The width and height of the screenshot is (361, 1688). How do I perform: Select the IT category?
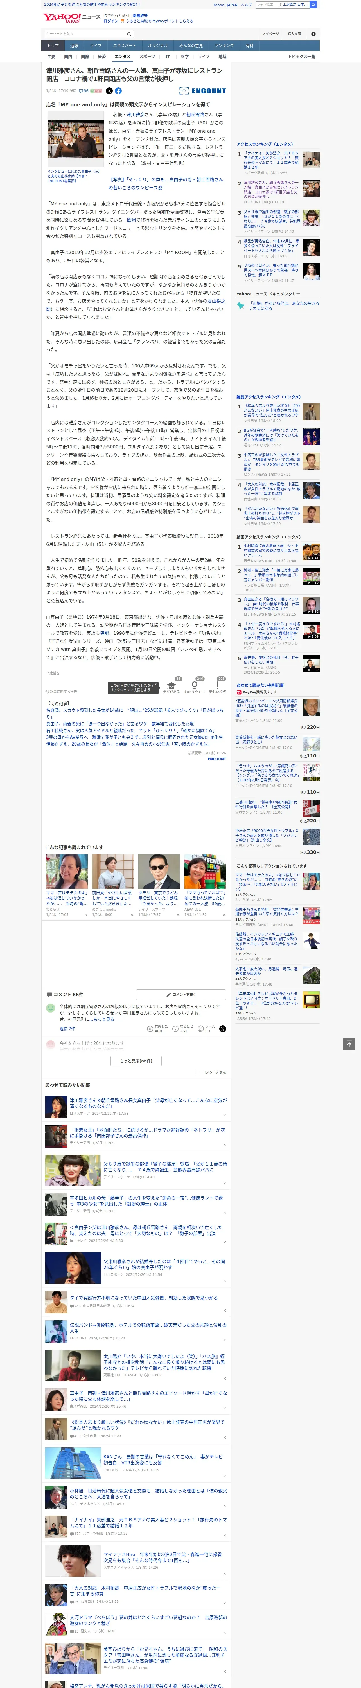(168, 56)
